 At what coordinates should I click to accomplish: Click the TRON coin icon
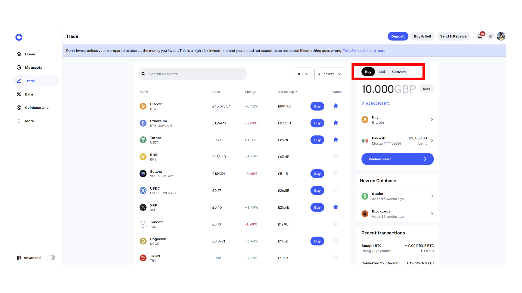click(x=143, y=258)
